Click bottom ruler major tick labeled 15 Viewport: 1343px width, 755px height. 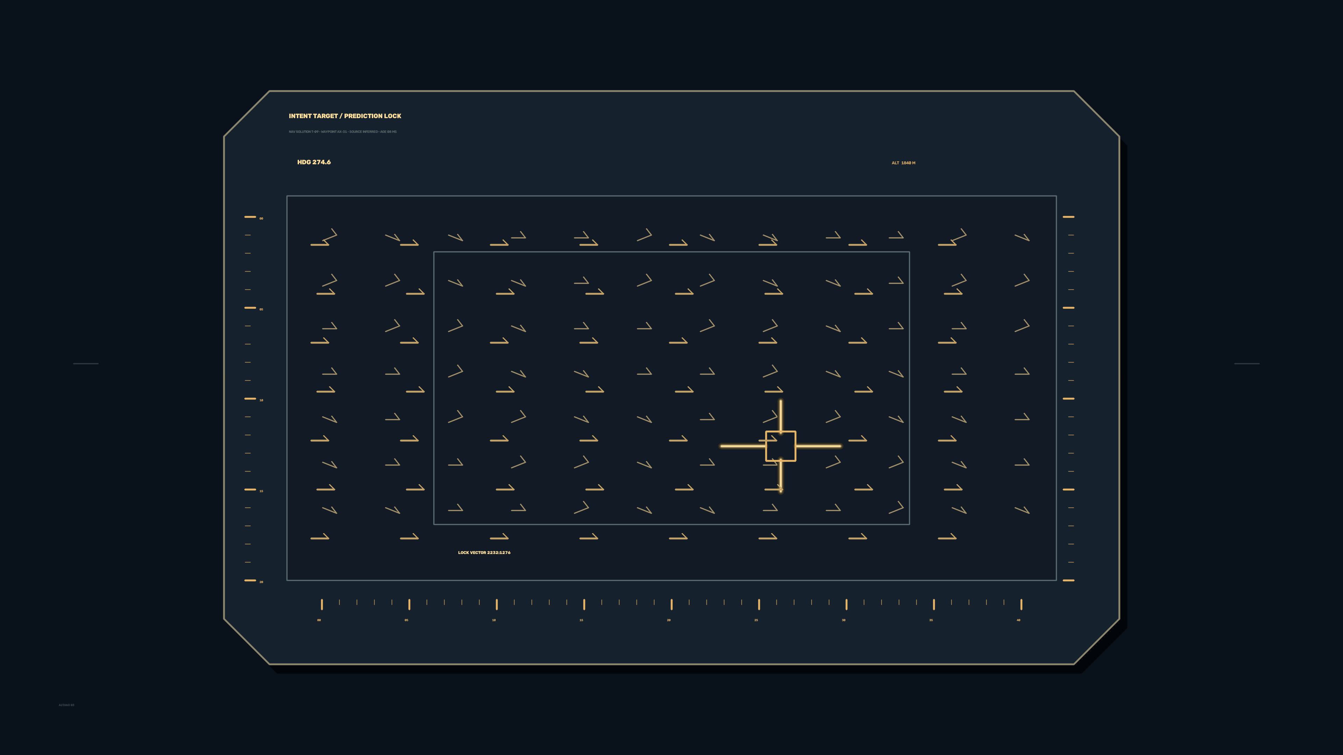[x=584, y=604]
